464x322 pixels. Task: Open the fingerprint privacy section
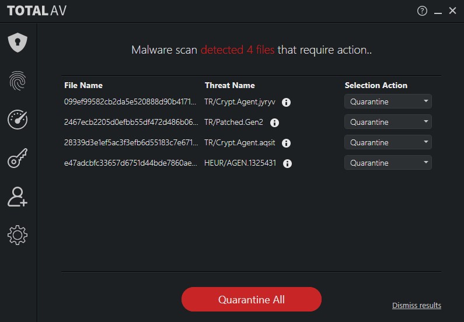click(18, 80)
